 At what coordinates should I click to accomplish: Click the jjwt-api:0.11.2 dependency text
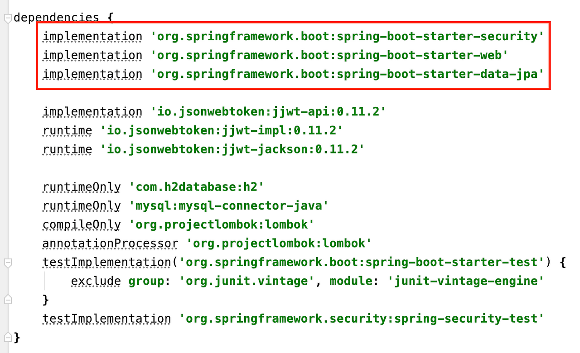tap(267, 111)
